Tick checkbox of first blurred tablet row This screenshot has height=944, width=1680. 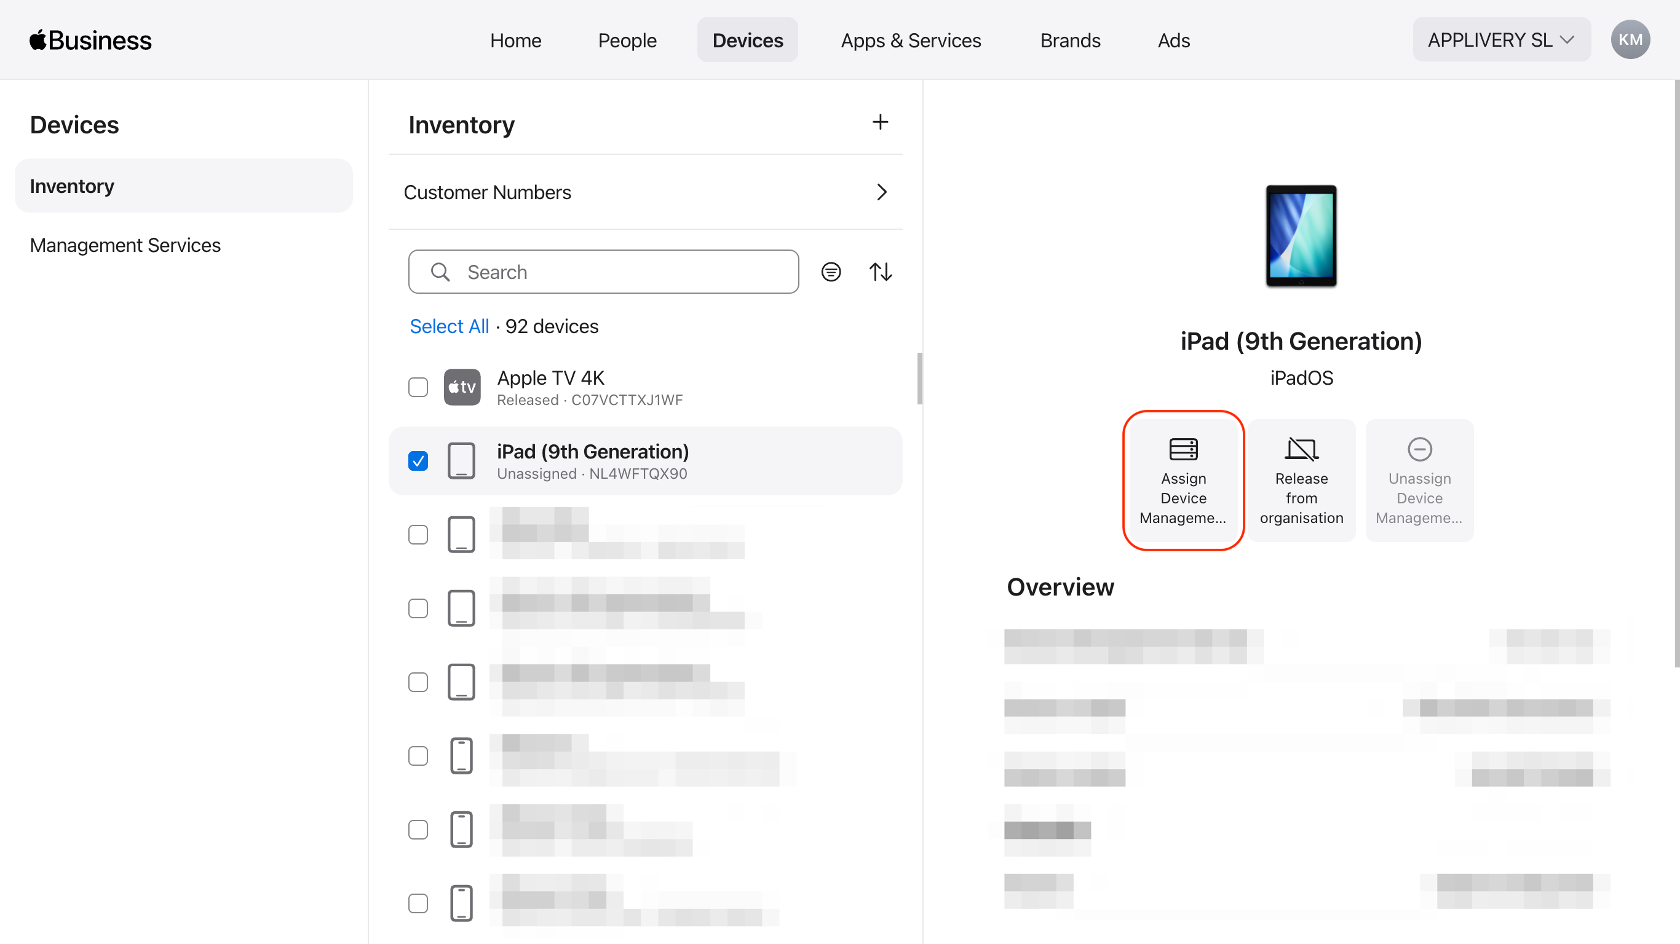[418, 535]
